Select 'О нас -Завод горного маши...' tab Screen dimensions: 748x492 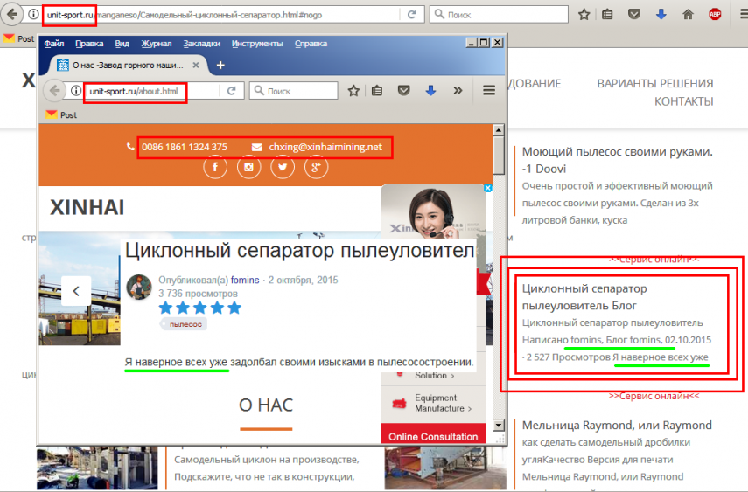[127, 66]
